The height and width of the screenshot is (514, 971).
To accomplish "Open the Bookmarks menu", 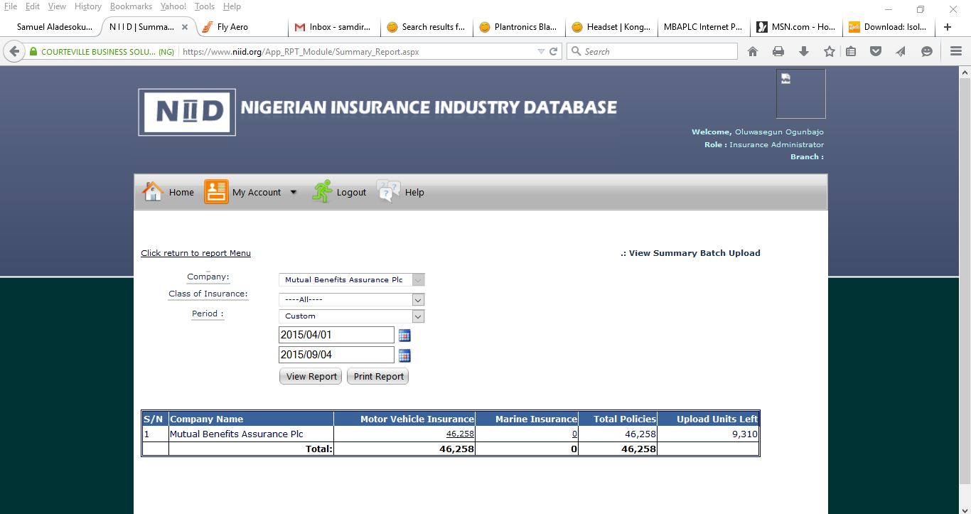I will coord(131,6).
